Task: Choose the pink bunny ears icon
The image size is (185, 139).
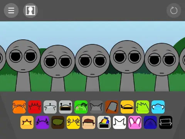Action: [135, 122]
